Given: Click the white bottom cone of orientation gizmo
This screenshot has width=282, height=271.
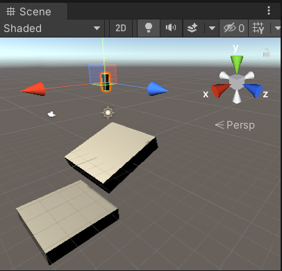Looking at the screenshot, I should click(237, 97).
